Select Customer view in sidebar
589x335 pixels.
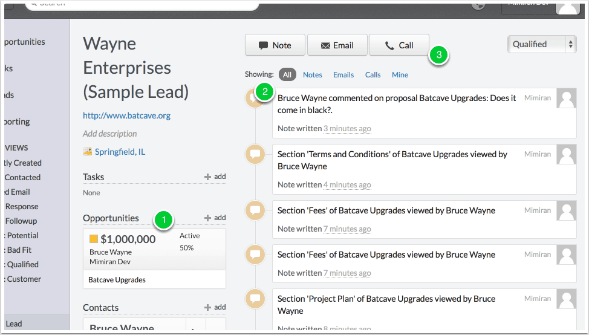tap(24, 279)
